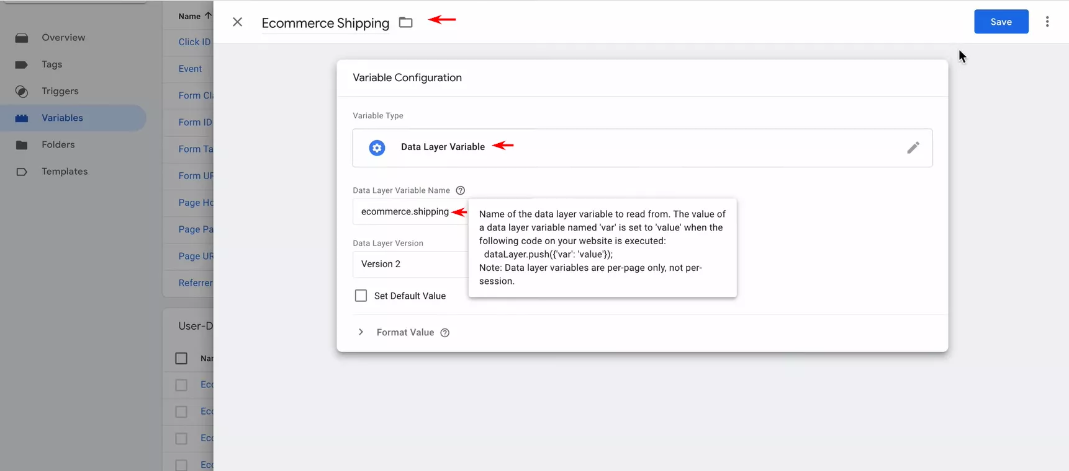Click the blue Data Layer Variable gear icon
The height and width of the screenshot is (471, 1069).
point(377,147)
